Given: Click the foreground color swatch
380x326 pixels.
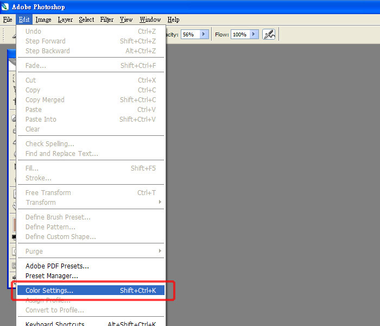Looking at the screenshot, I should (x=15, y=224).
